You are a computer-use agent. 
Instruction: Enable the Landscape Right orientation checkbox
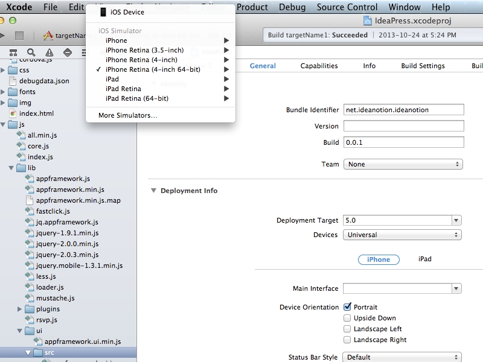(x=347, y=340)
